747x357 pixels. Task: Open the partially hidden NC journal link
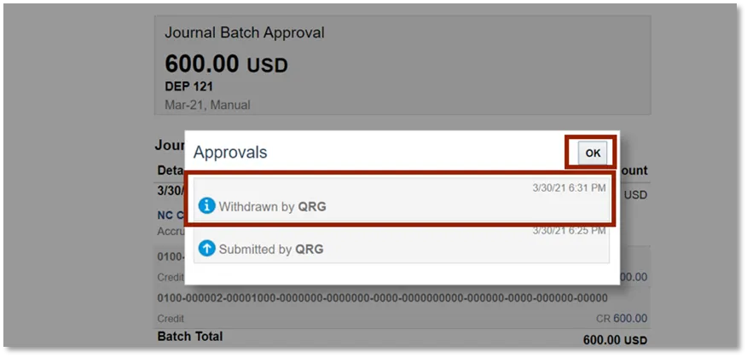click(171, 216)
